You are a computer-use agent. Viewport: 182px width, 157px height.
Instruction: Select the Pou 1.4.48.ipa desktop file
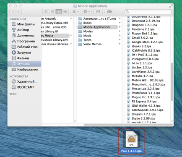click(131, 141)
